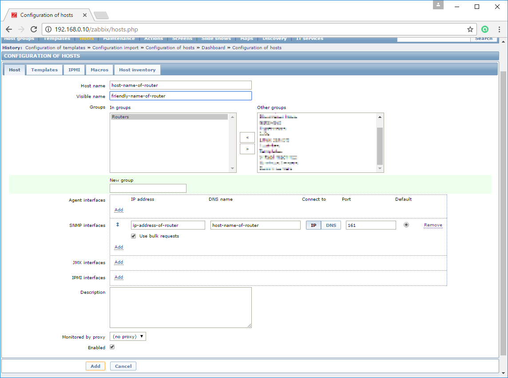The width and height of the screenshot is (508, 378).
Task: Close the Configuration of hosts browser tab
Action: (84, 15)
